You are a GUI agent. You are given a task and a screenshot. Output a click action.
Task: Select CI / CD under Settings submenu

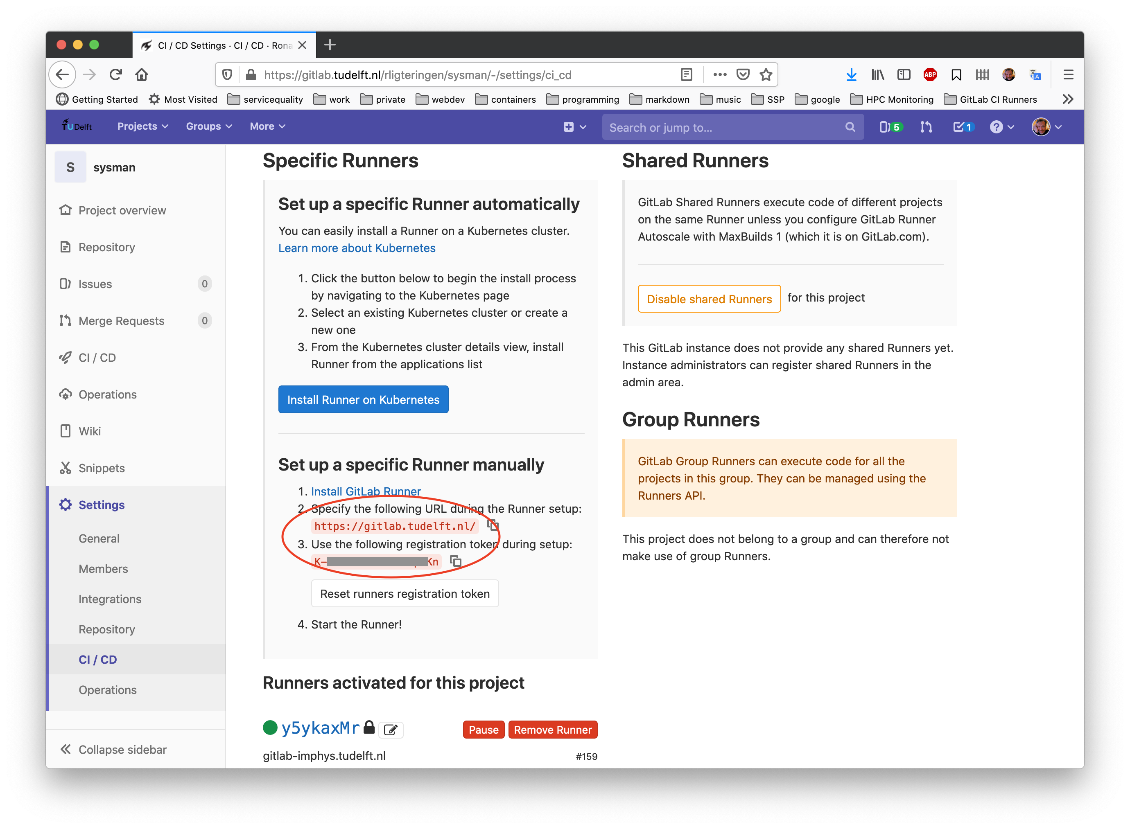(x=97, y=659)
